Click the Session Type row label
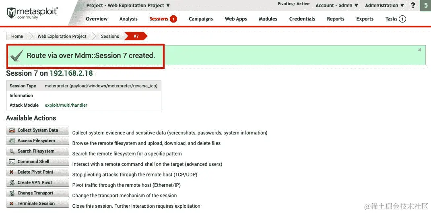This screenshot has width=431, height=213. [23, 86]
